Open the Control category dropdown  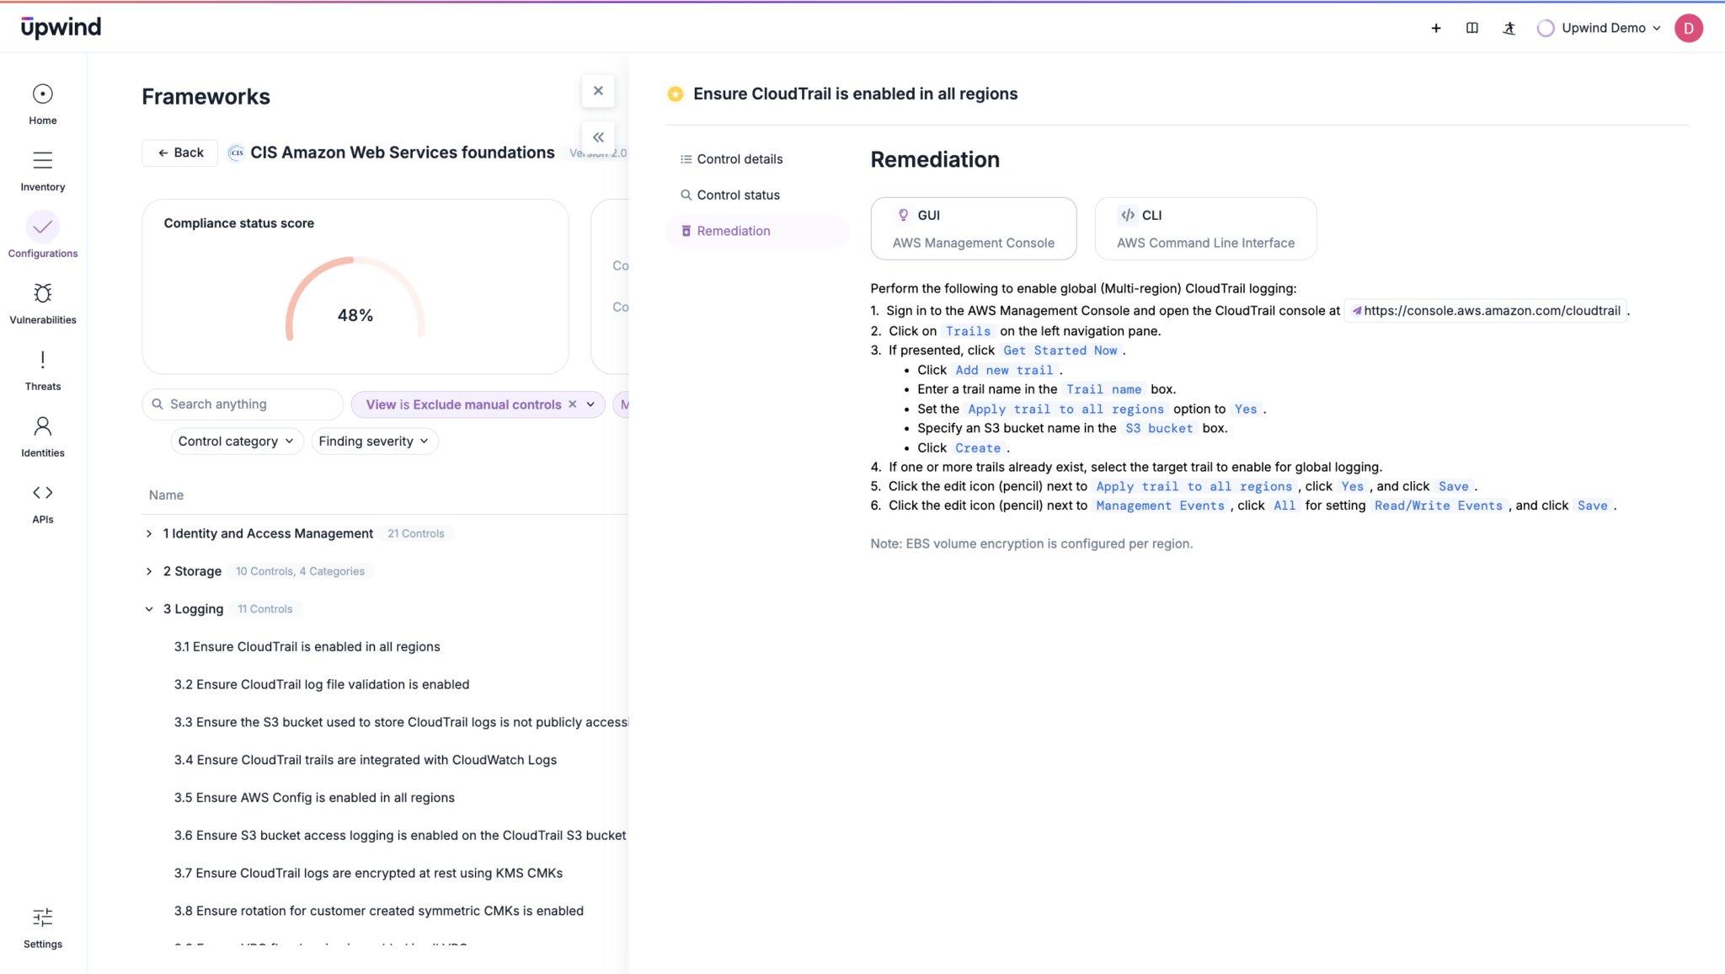(x=236, y=442)
